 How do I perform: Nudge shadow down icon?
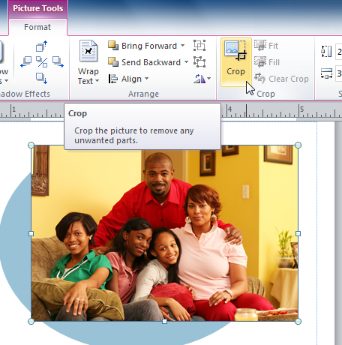tap(41, 78)
